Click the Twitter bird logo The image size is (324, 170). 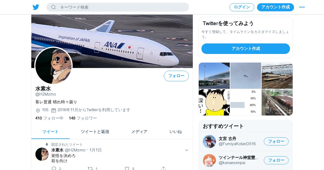[36, 7]
